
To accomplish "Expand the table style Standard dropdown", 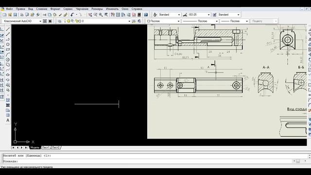I will pos(239,15).
